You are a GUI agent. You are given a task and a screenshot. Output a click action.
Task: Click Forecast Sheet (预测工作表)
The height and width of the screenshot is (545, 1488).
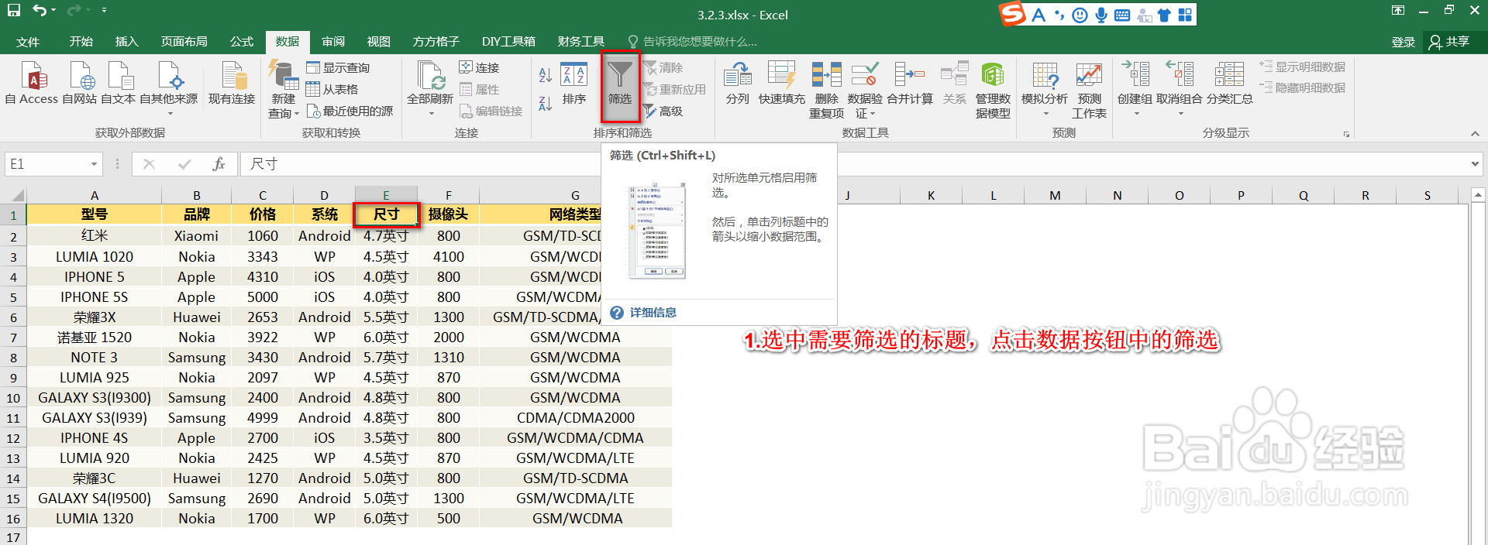tap(1089, 90)
